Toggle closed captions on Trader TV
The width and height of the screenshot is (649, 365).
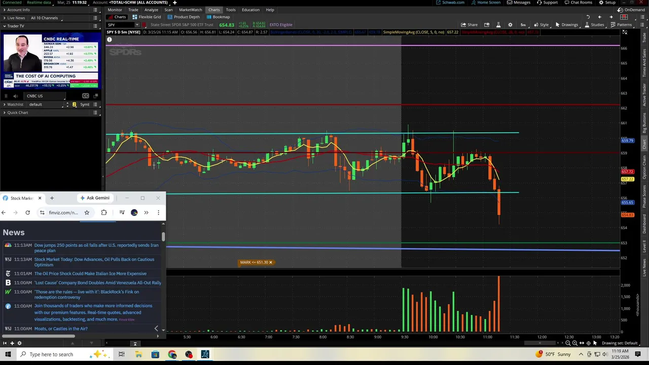86,96
